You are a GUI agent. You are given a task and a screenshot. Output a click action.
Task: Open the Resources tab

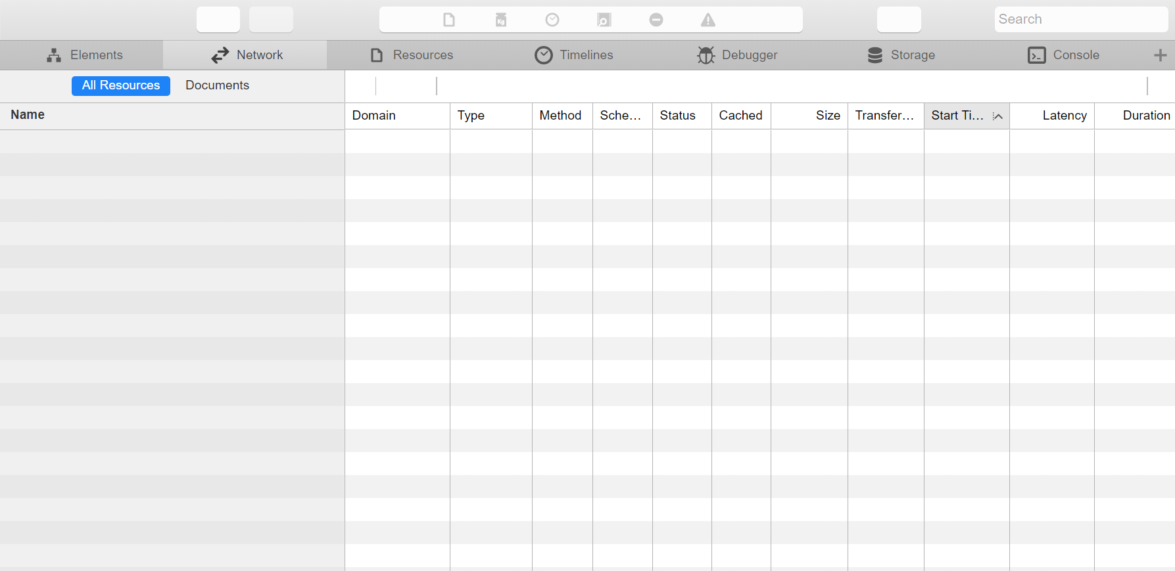click(409, 55)
